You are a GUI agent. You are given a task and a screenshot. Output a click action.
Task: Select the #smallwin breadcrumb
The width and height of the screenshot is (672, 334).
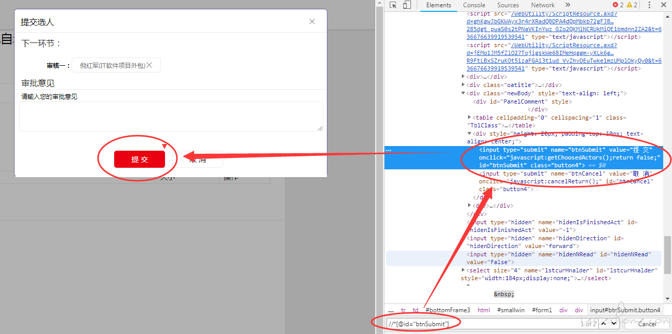[511, 310]
